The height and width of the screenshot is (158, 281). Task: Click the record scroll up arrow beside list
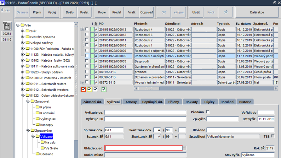[83, 29]
